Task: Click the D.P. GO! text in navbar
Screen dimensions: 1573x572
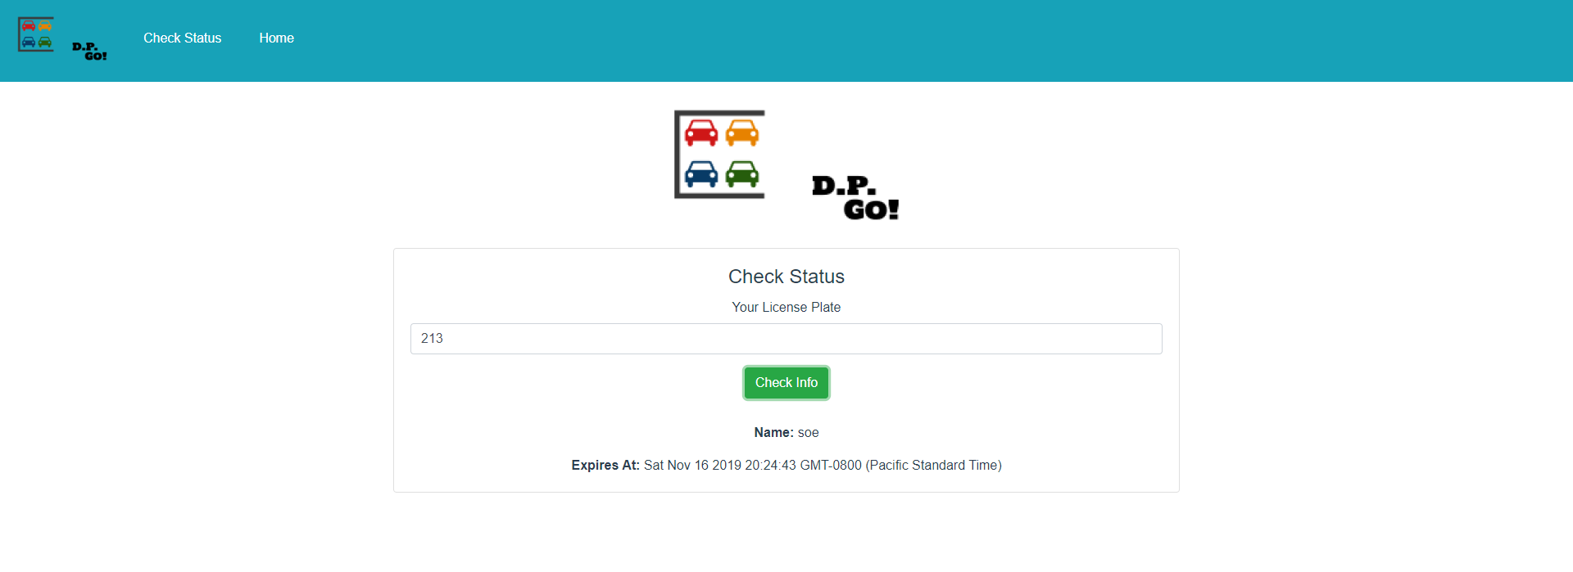Action: coord(89,52)
